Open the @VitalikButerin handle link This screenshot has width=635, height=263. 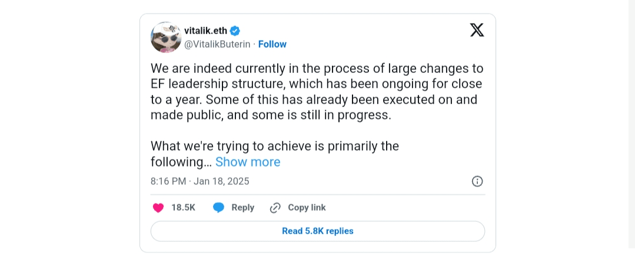[x=217, y=44]
